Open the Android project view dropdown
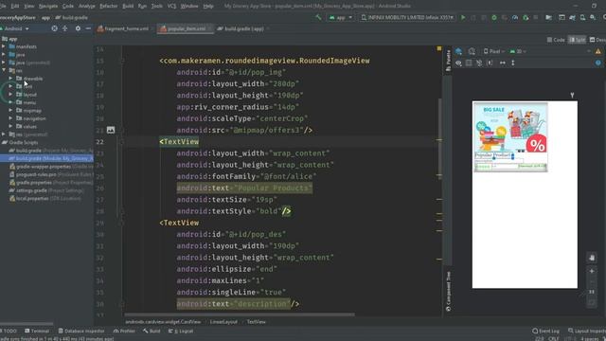The height and width of the screenshot is (341, 606). coord(15,28)
